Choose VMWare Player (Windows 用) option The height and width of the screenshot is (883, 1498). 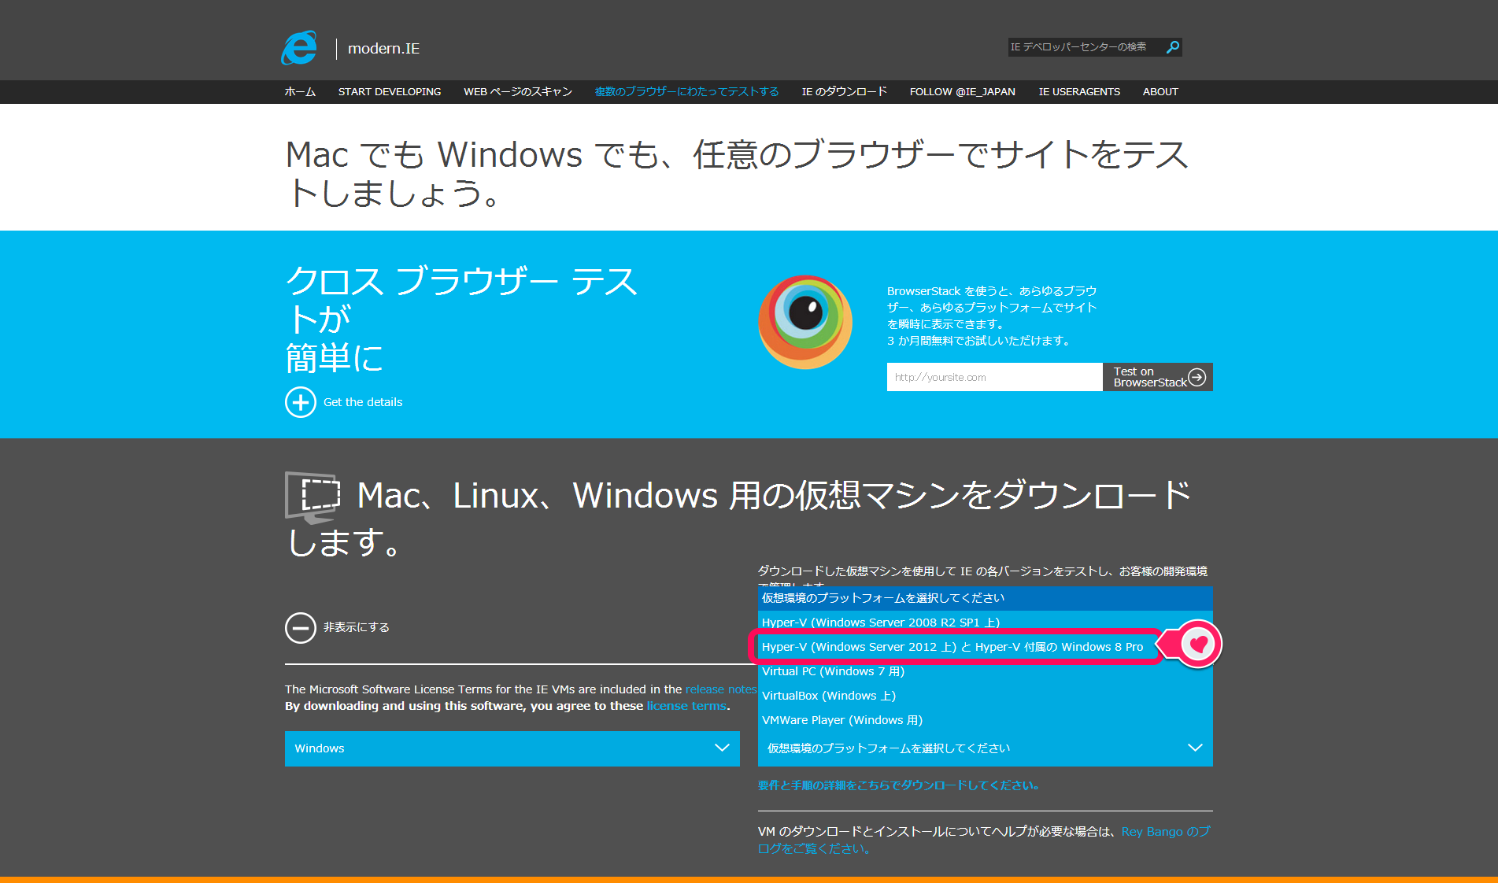point(986,720)
